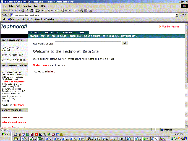Open the Tools menu

coord(36,6)
